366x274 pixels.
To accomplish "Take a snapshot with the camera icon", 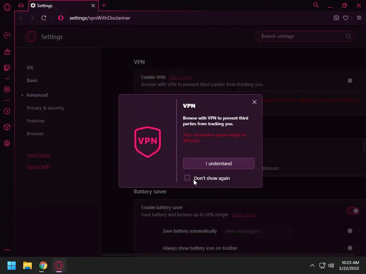I will tap(336, 18).
